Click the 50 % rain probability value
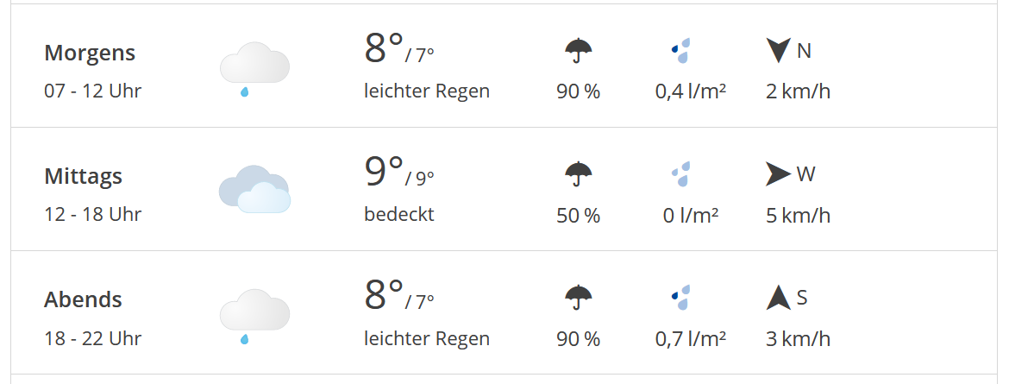 click(x=578, y=215)
